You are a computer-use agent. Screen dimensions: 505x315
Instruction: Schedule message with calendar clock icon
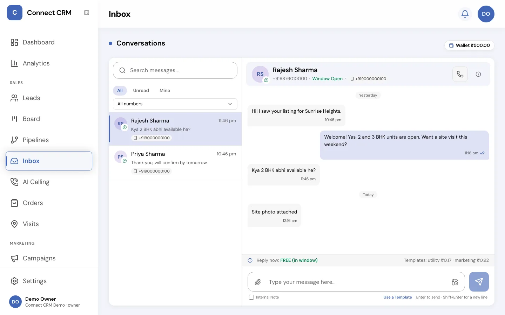point(455,282)
